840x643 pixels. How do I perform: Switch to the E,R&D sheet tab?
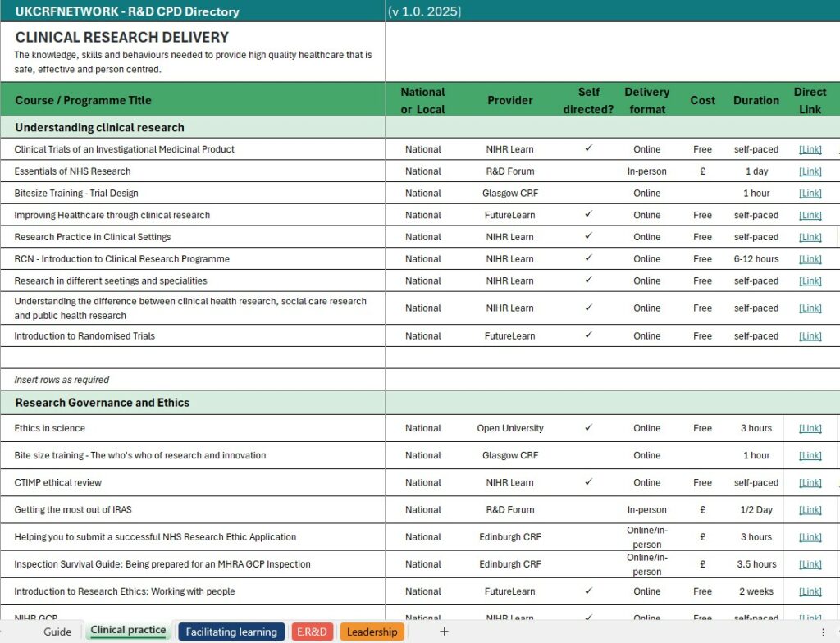point(312,632)
